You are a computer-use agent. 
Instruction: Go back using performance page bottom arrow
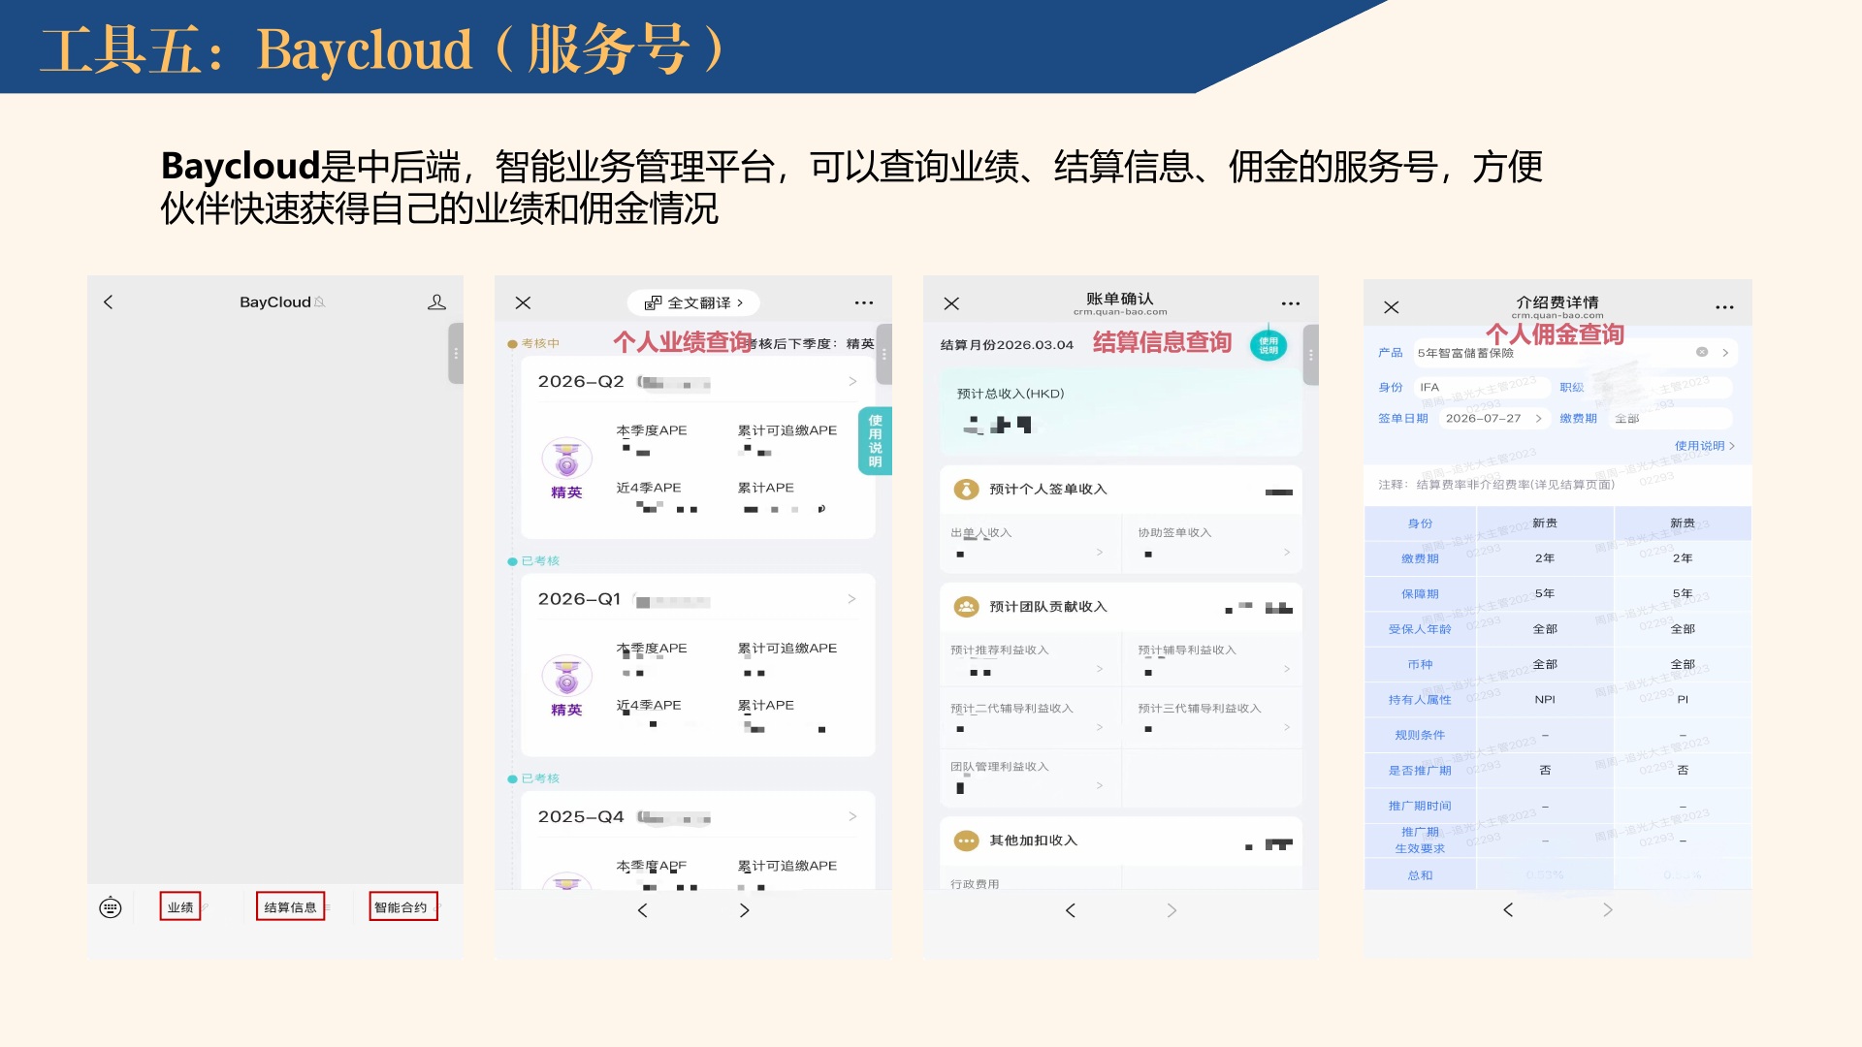pos(642,910)
